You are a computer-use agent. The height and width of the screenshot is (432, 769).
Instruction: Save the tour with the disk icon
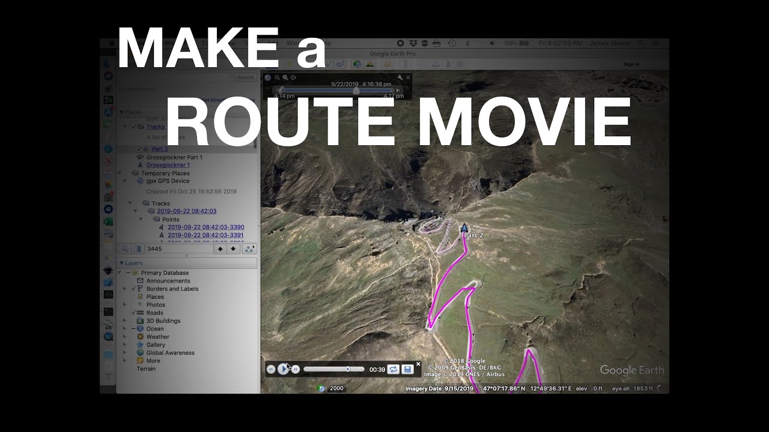(x=407, y=370)
